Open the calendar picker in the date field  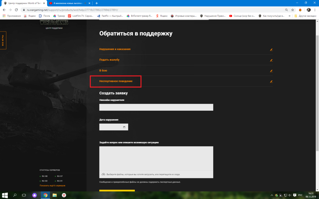tap(124, 127)
